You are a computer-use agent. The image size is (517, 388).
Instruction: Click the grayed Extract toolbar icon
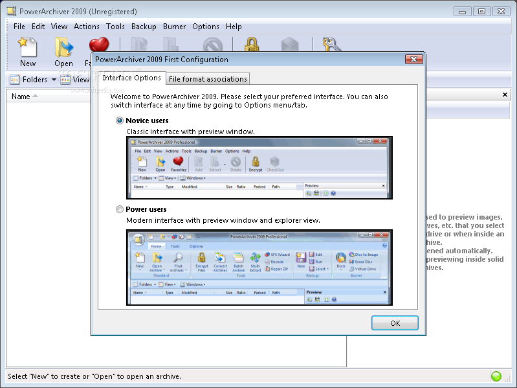pos(171,45)
